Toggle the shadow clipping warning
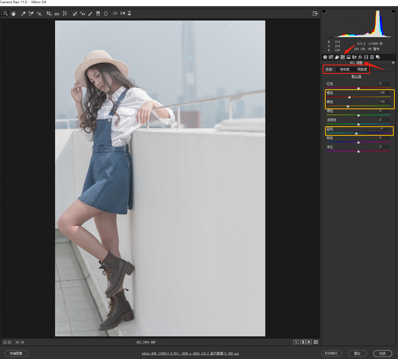 (x=324, y=11)
